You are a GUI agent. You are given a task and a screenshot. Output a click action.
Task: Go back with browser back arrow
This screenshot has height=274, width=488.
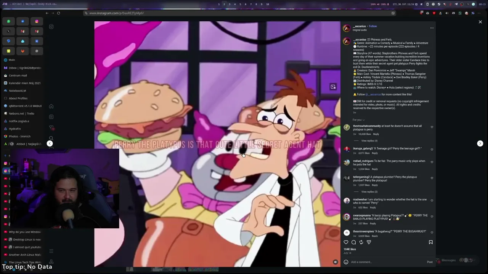(47, 13)
